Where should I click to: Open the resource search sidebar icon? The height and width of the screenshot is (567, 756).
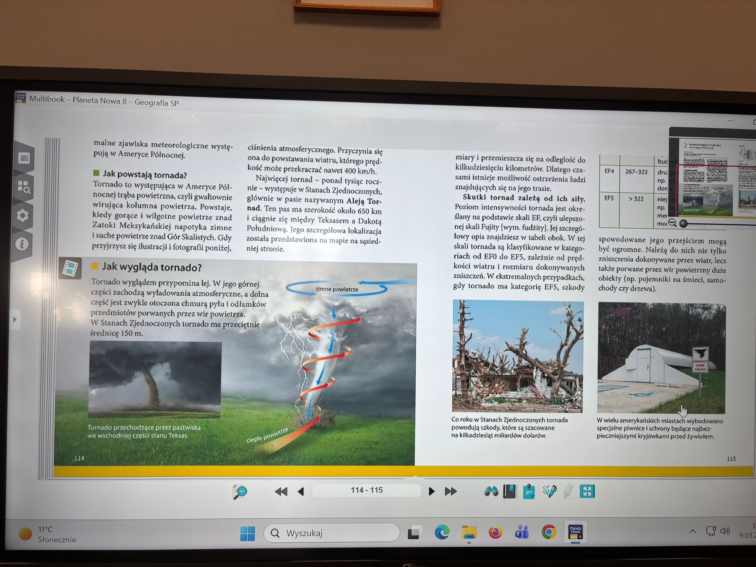pos(24,187)
